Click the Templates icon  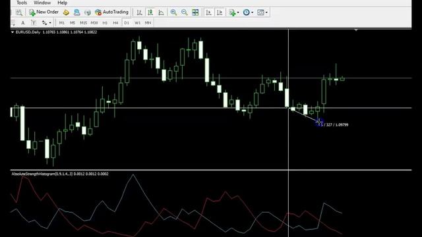260,13
